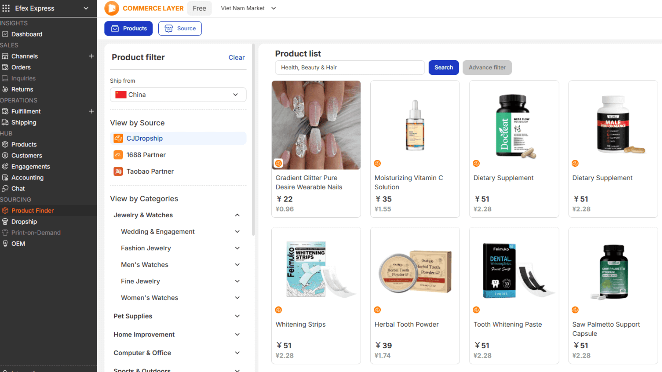Expand the Men's Watches subcategory

point(237,265)
